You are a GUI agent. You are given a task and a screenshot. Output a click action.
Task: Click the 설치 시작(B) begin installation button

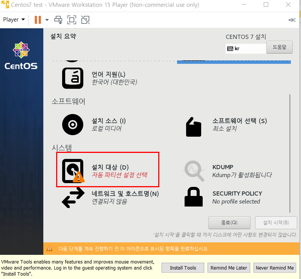276,223
